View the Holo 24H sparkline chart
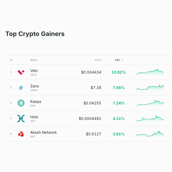The height and width of the screenshot is (172, 172). (x=150, y=118)
